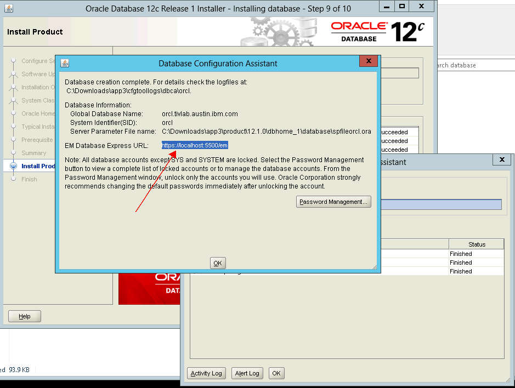
Task: Close the Oracle Installer window
Action: (422, 6)
